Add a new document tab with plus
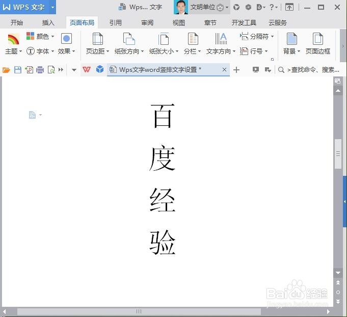The width and height of the screenshot is (347, 317). point(236,70)
